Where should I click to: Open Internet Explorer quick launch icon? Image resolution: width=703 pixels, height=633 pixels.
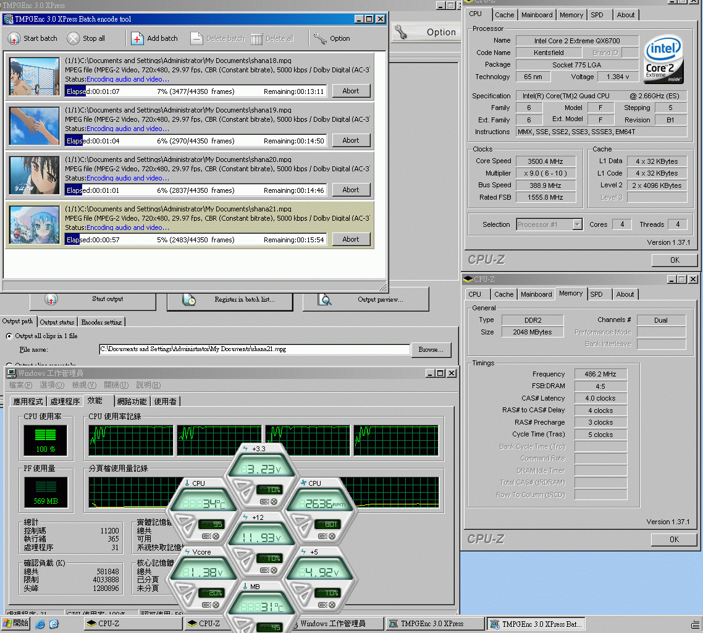40,624
